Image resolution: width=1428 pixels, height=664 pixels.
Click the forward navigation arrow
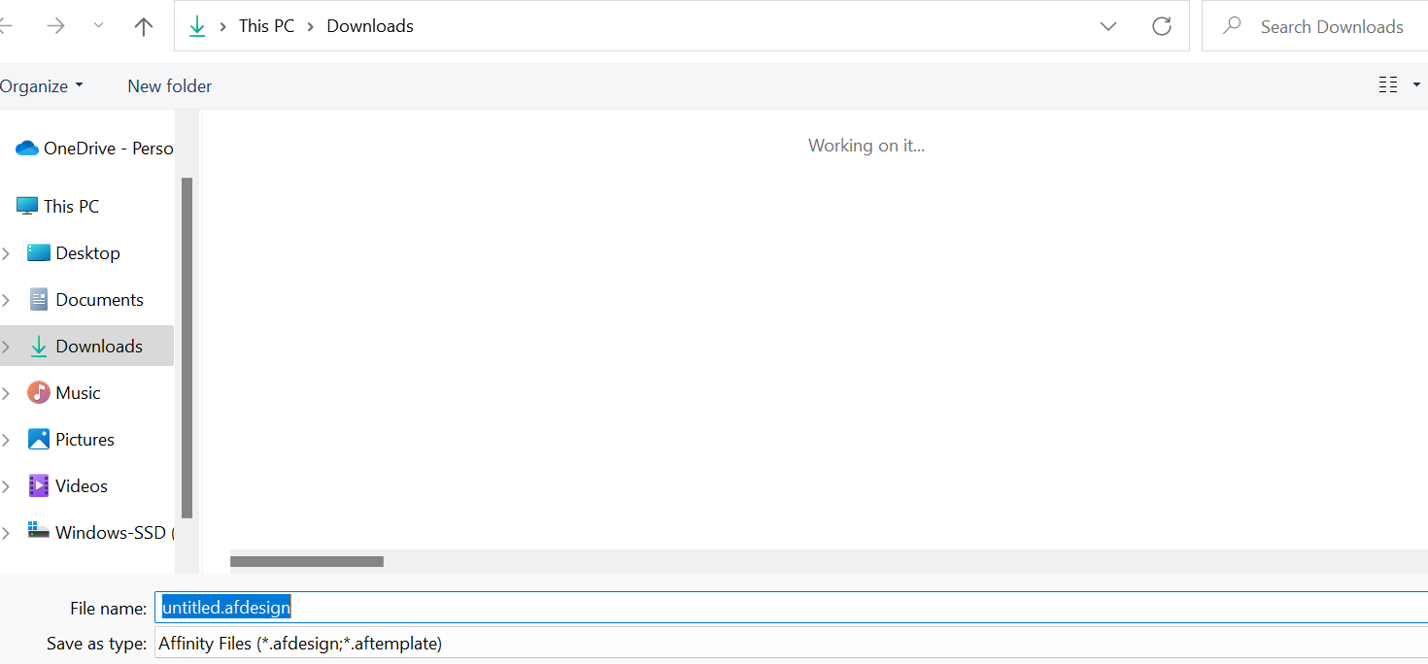click(x=55, y=26)
